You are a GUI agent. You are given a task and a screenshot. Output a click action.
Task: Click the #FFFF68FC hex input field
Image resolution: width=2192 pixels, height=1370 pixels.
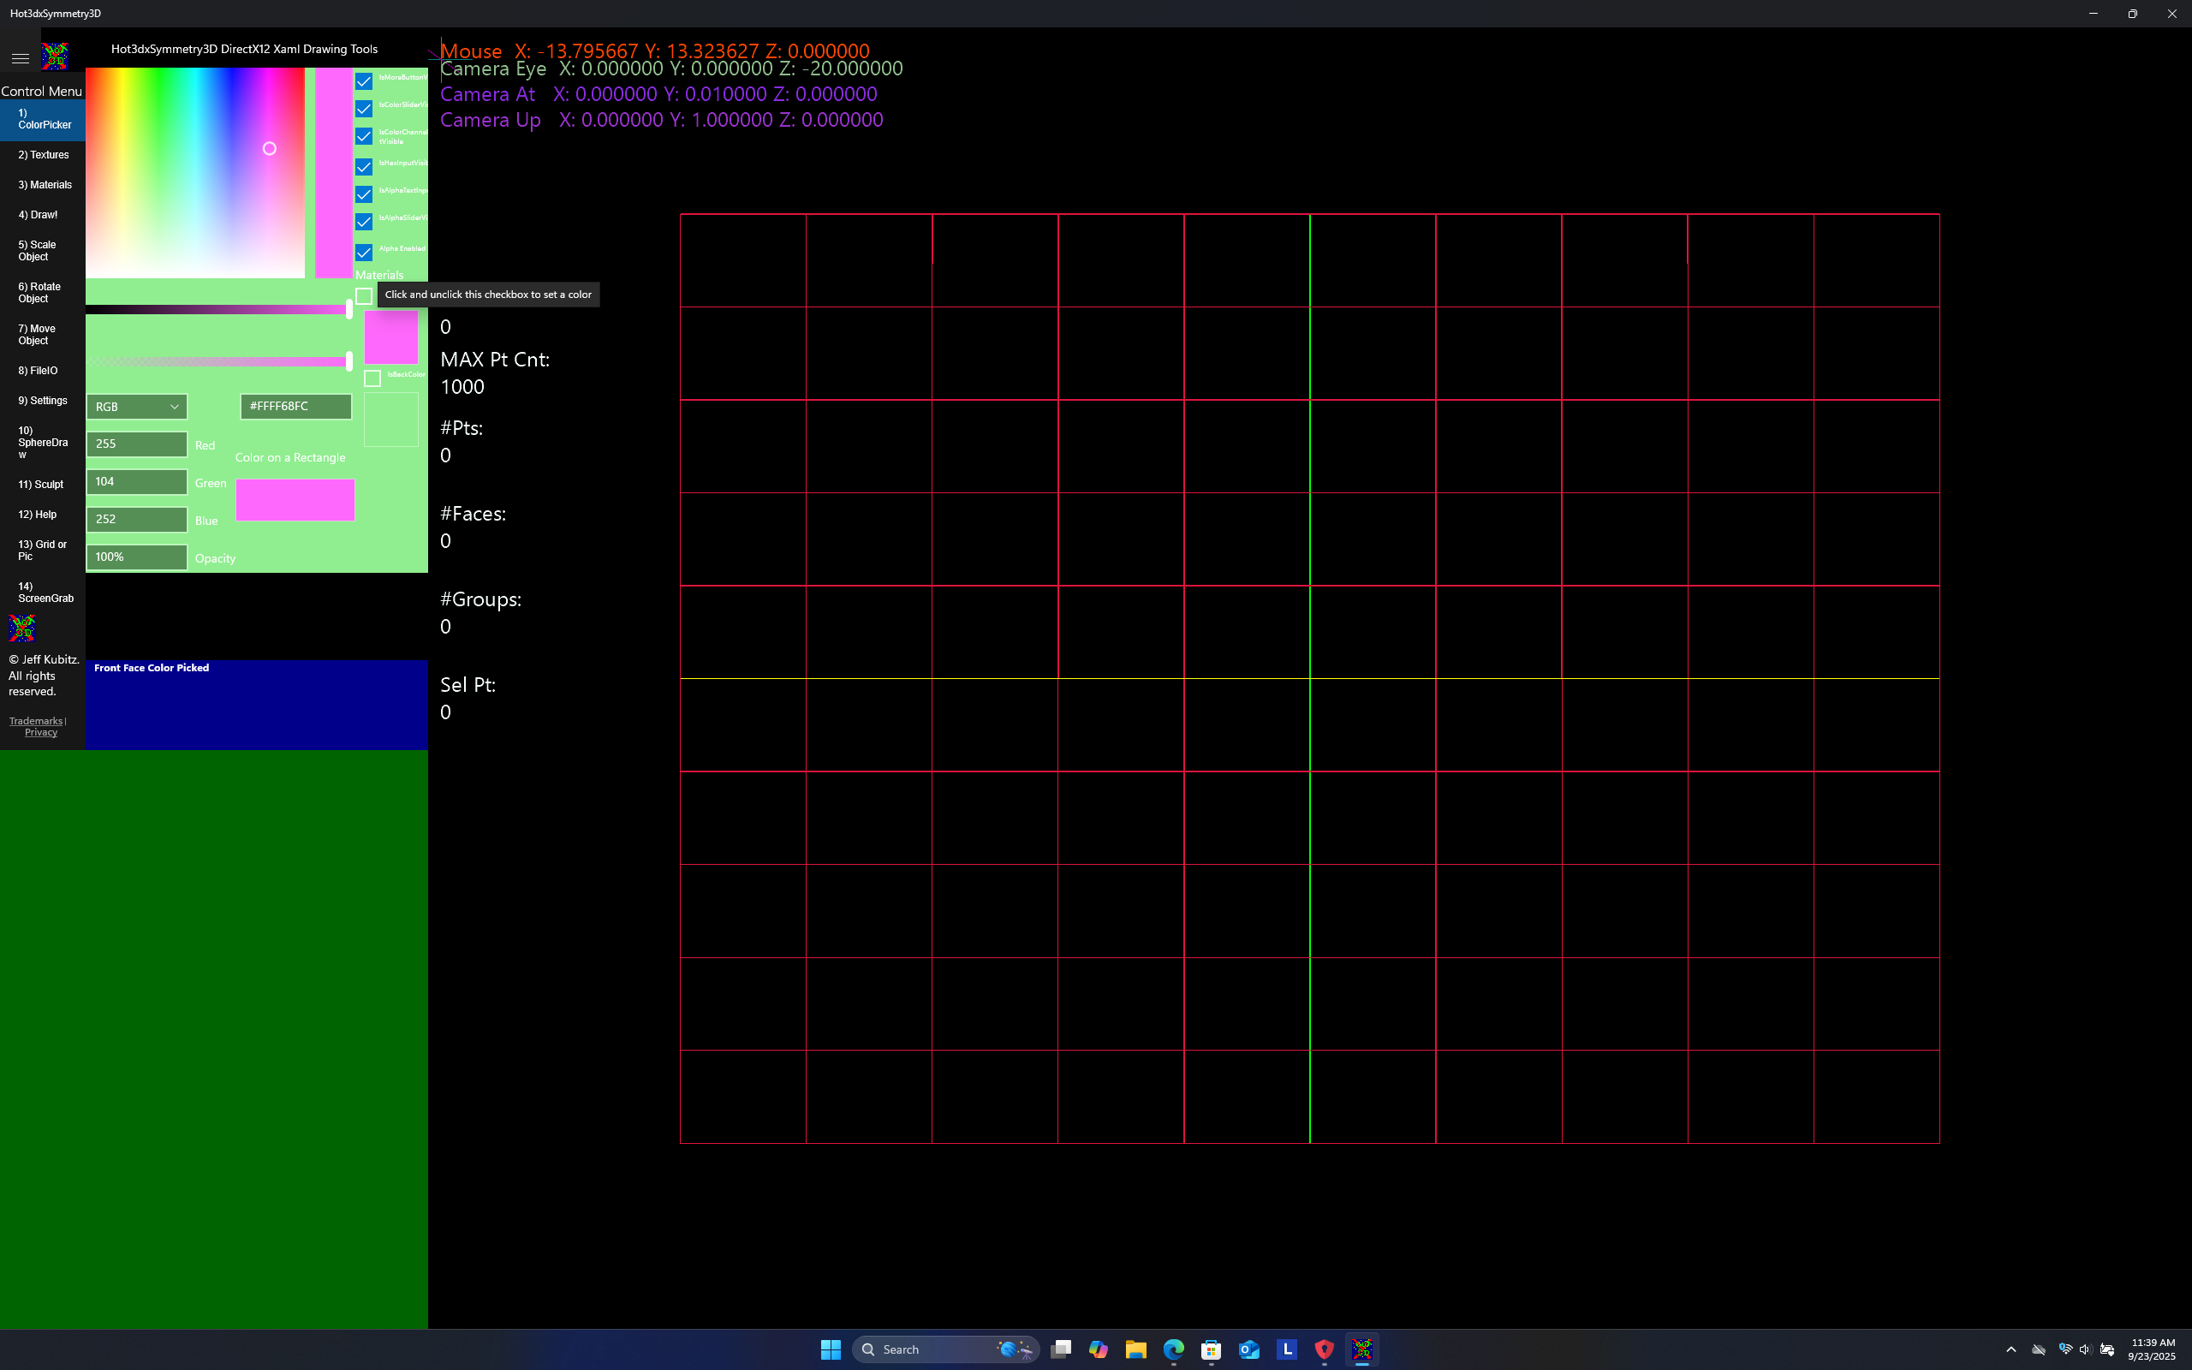[x=295, y=406]
